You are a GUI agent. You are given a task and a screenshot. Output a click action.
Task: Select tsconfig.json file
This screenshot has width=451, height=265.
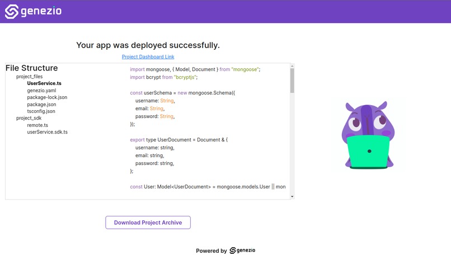(41, 111)
